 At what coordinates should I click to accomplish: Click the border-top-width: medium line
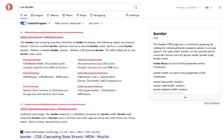(168, 82)
